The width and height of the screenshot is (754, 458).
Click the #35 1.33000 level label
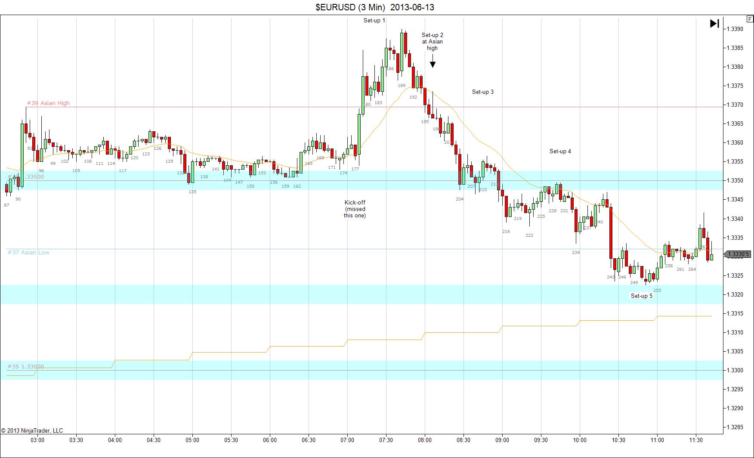tap(25, 367)
